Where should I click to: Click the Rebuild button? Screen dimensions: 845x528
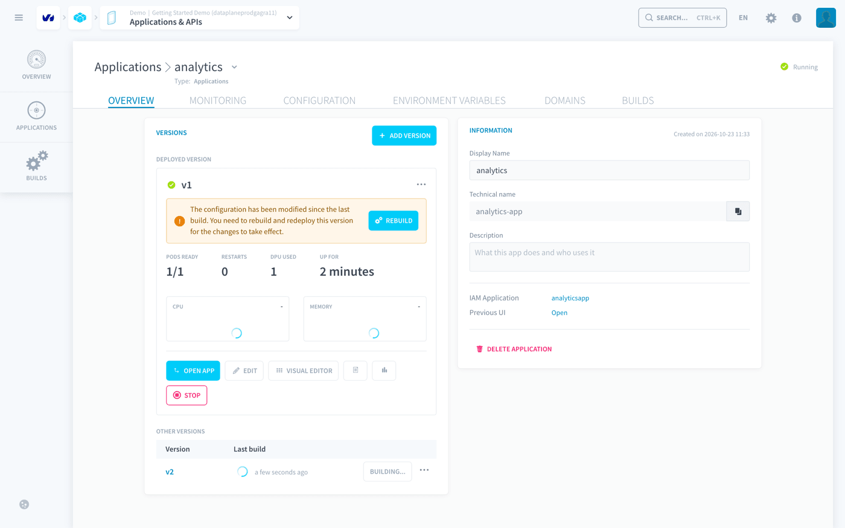click(394, 221)
